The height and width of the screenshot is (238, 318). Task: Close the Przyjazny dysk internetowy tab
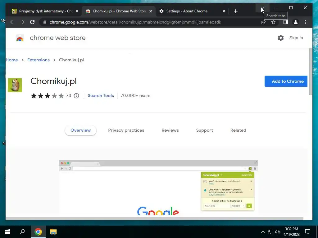tap(77, 11)
